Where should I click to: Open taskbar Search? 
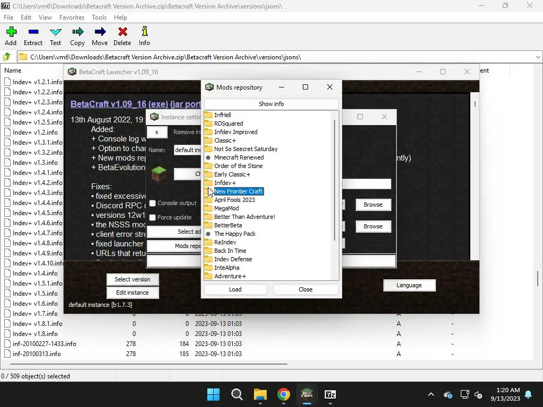coord(237,394)
